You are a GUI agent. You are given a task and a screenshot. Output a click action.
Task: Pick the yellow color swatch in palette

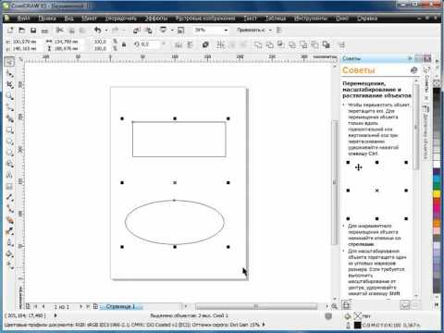coord(437,193)
